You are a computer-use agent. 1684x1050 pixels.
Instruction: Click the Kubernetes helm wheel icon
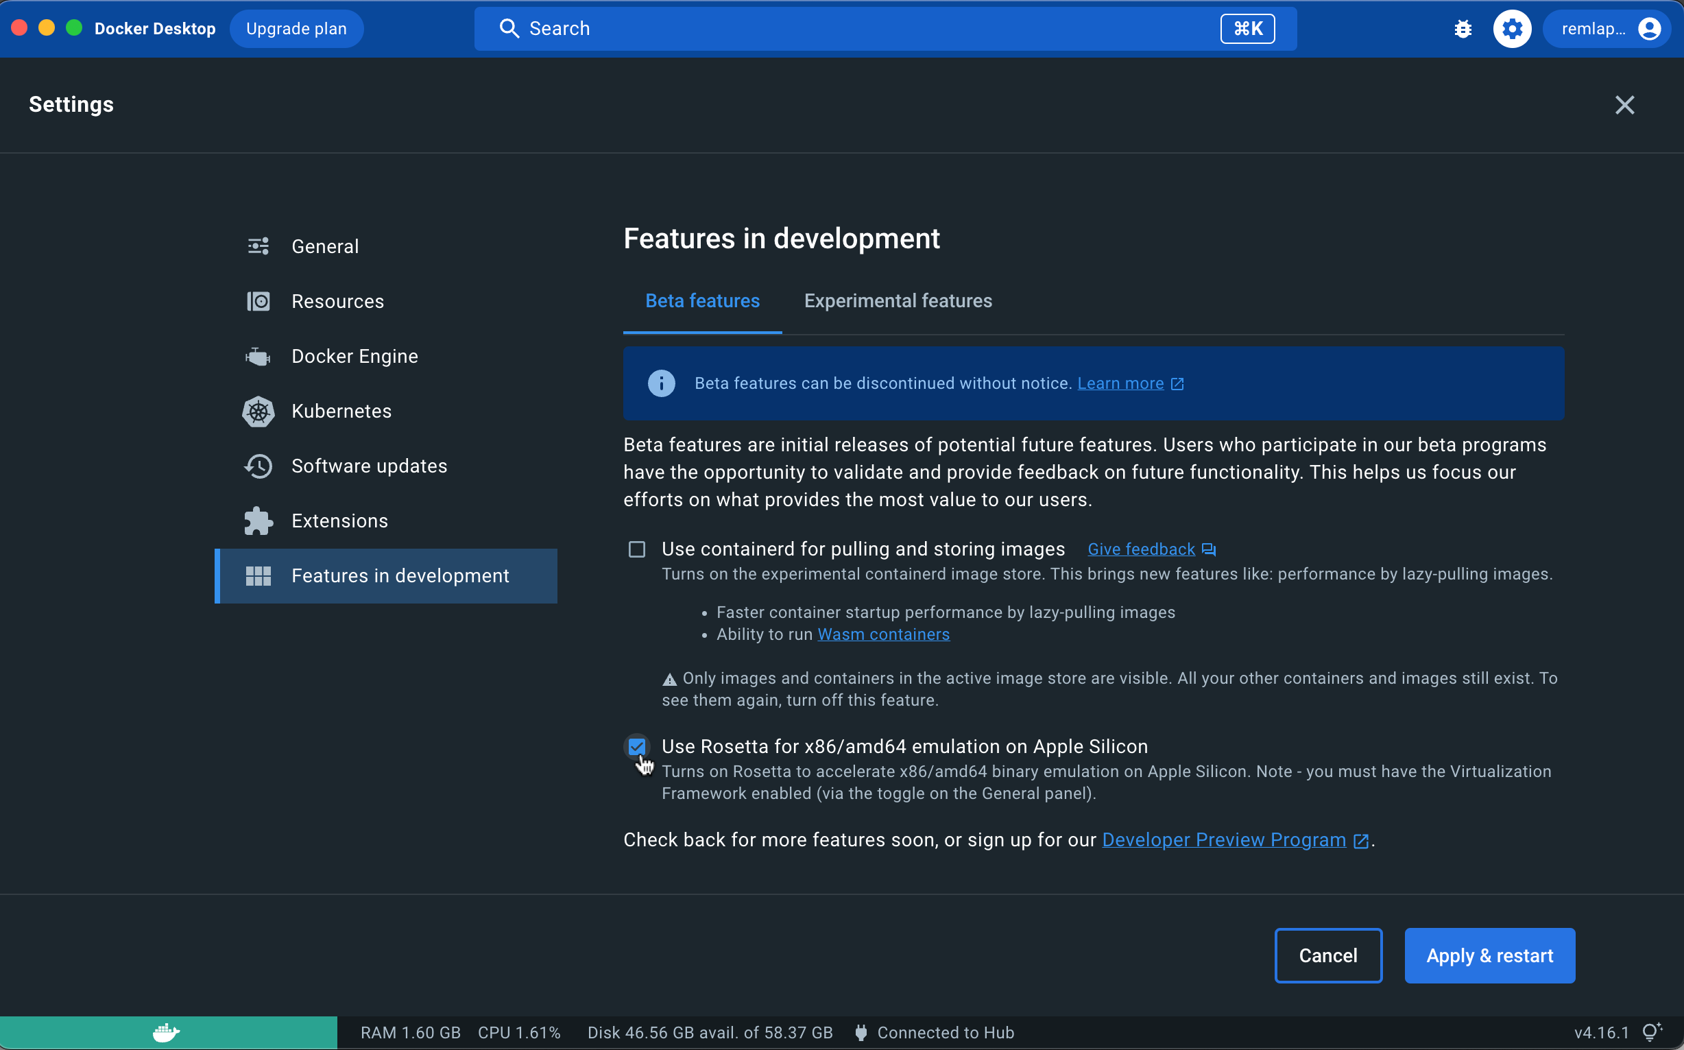coord(258,411)
